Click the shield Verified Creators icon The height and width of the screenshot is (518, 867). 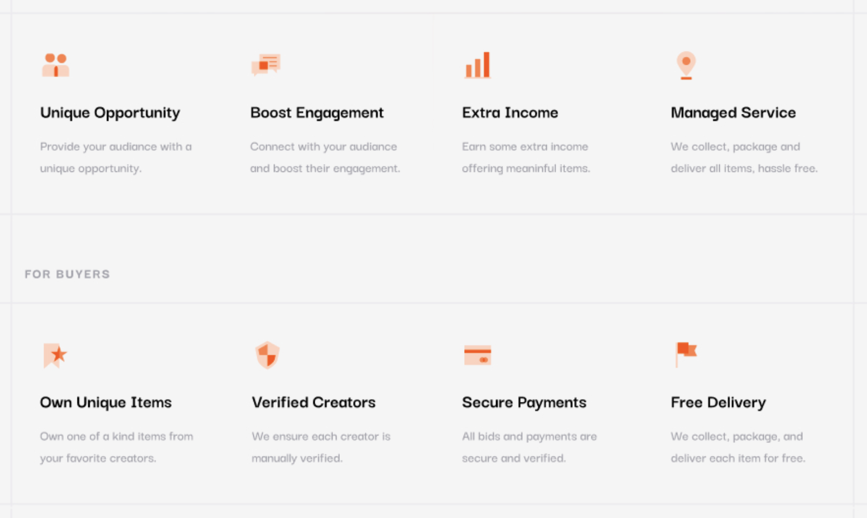pos(267,355)
